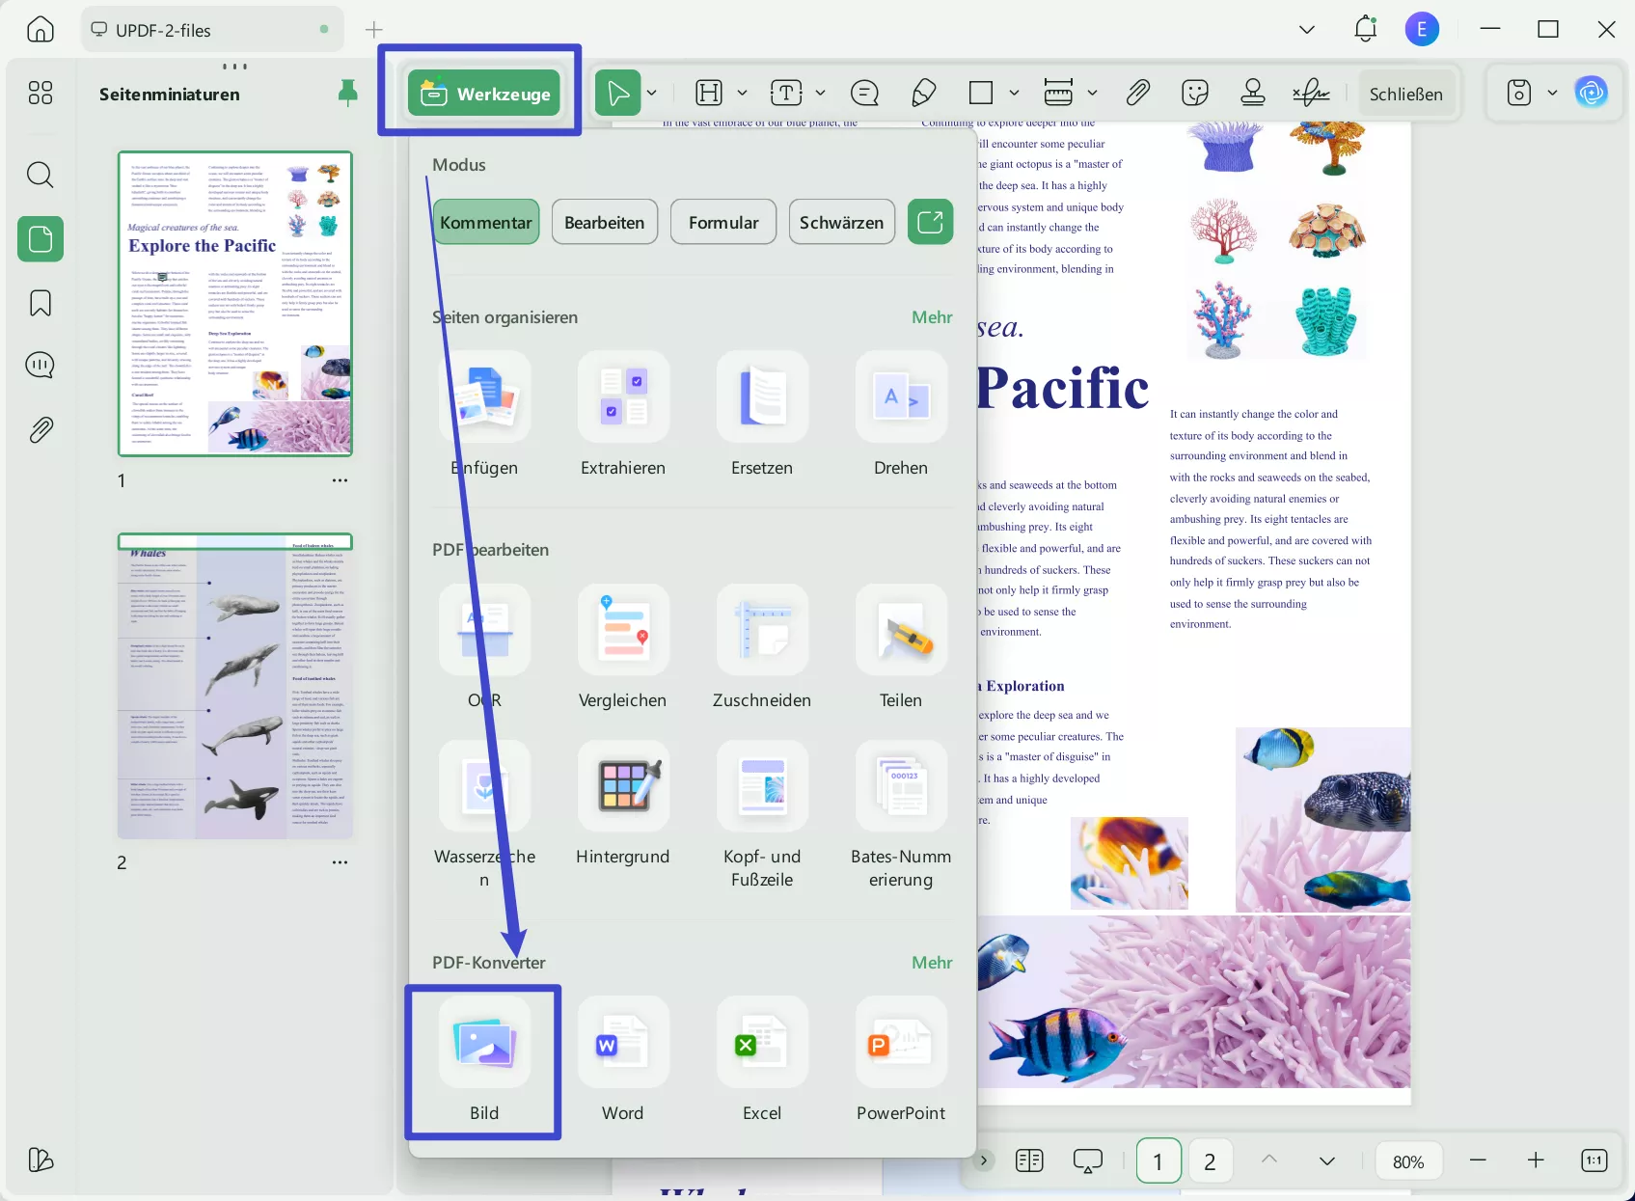The width and height of the screenshot is (1635, 1201).
Task: Click the save icon in toolbar
Action: tap(1519, 93)
